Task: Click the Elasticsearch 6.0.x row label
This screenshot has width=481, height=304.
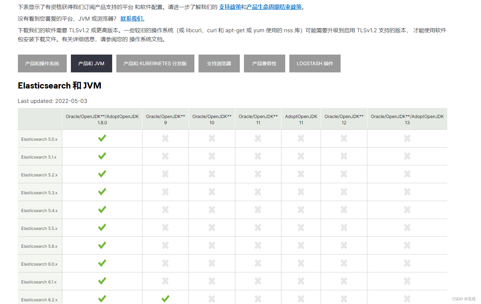Action: click(x=39, y=264)
